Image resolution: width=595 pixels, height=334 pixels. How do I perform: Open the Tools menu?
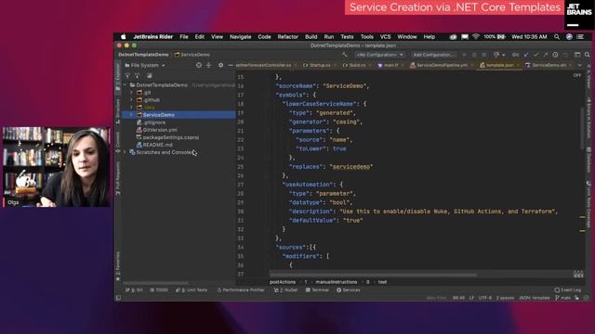click(366, 37)
